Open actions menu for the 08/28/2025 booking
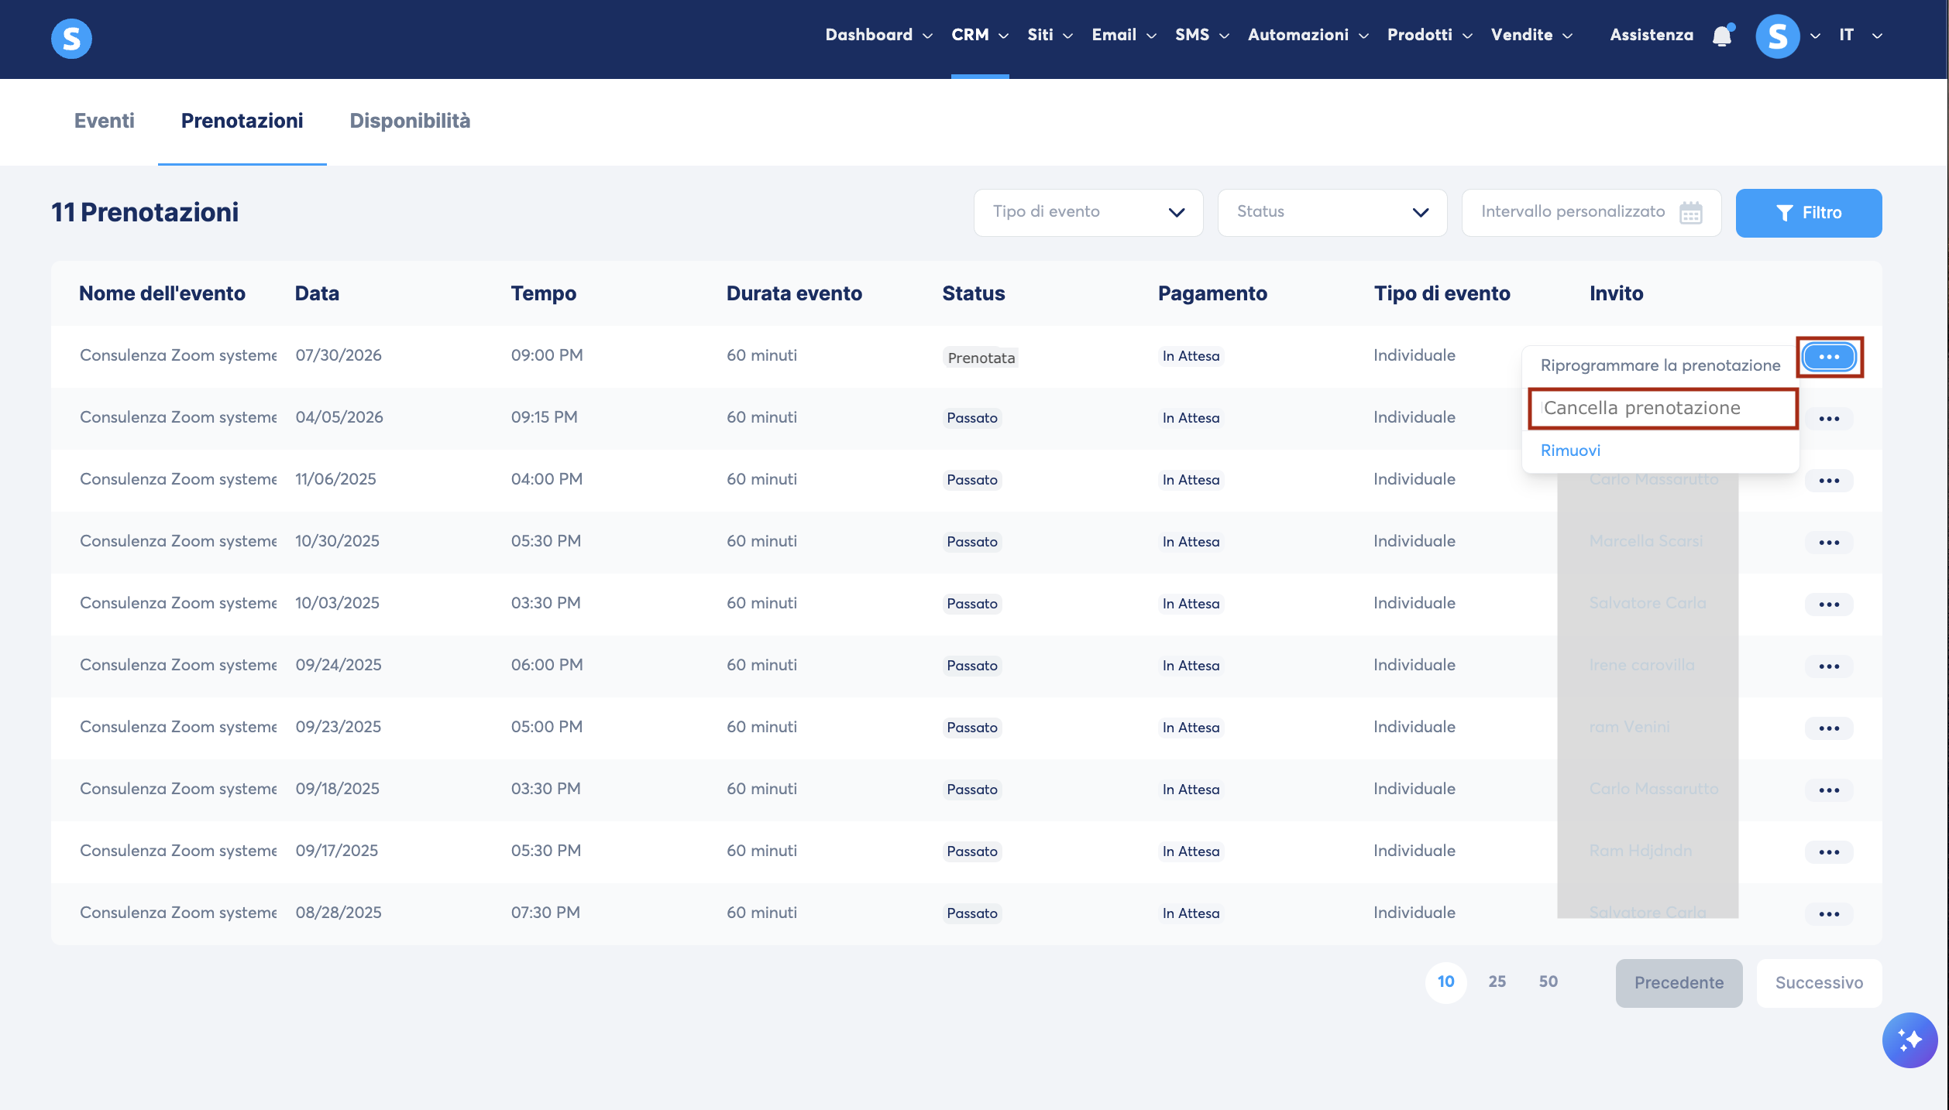 click(1829, 914)
